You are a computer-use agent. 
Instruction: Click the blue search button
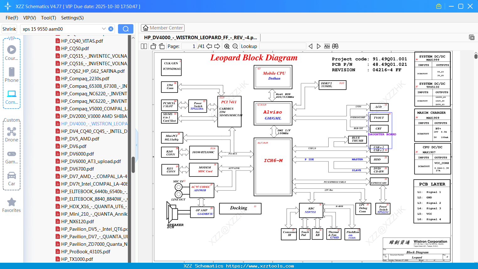pyautogui.click(x=126, y=29)
